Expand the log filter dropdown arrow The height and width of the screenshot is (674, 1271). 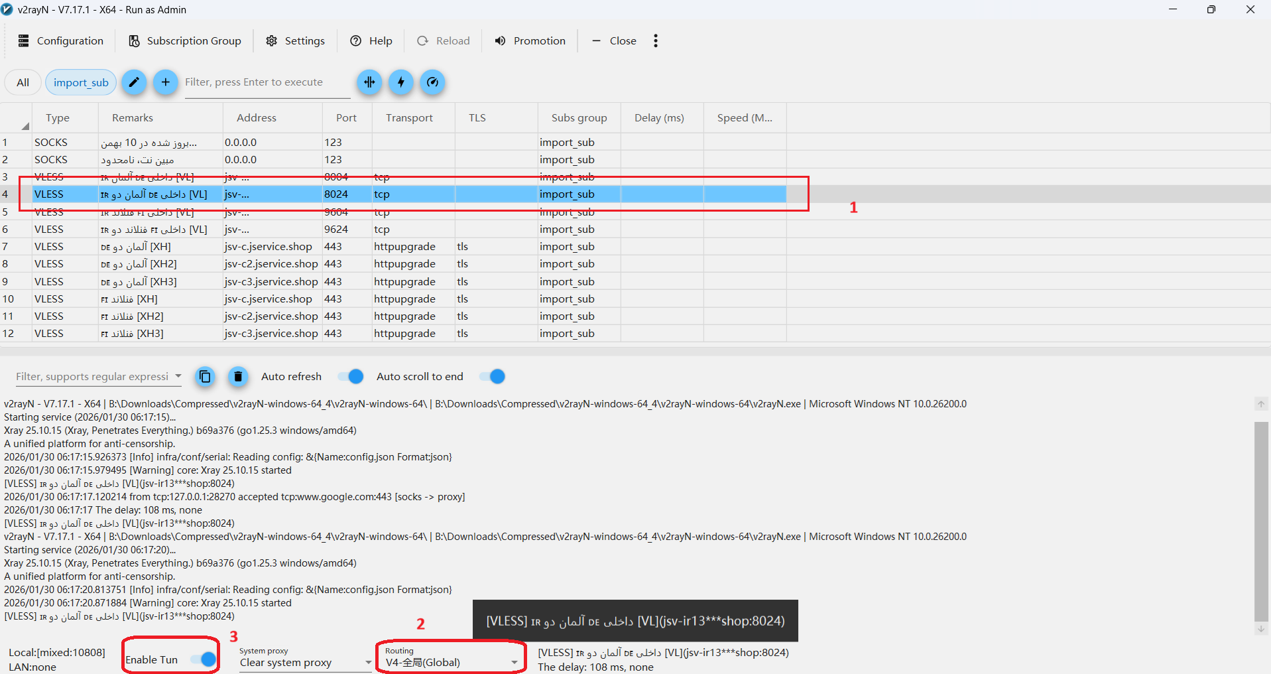[178, 376]
